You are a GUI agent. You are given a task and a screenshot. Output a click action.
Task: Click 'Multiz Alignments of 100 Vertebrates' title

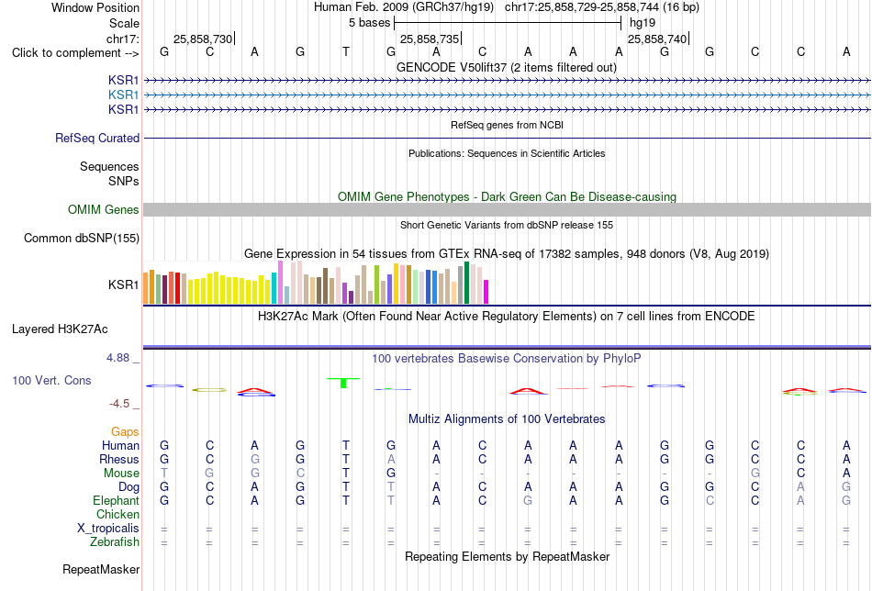point(507,419)
